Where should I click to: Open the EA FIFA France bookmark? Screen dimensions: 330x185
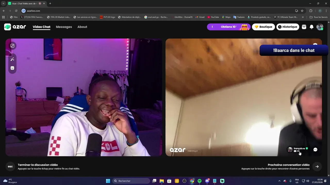pyautogui.click(x=32, y=17)
